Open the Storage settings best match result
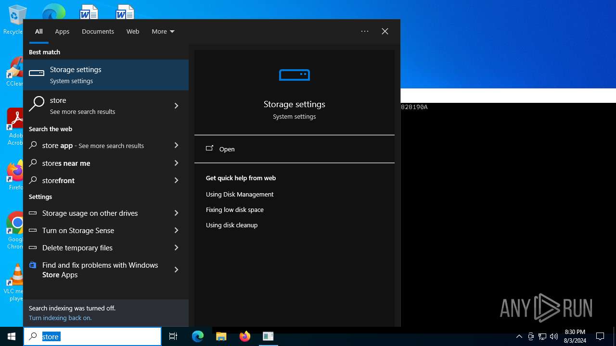Viewport: 616px width, 346px height. [106, 75]
